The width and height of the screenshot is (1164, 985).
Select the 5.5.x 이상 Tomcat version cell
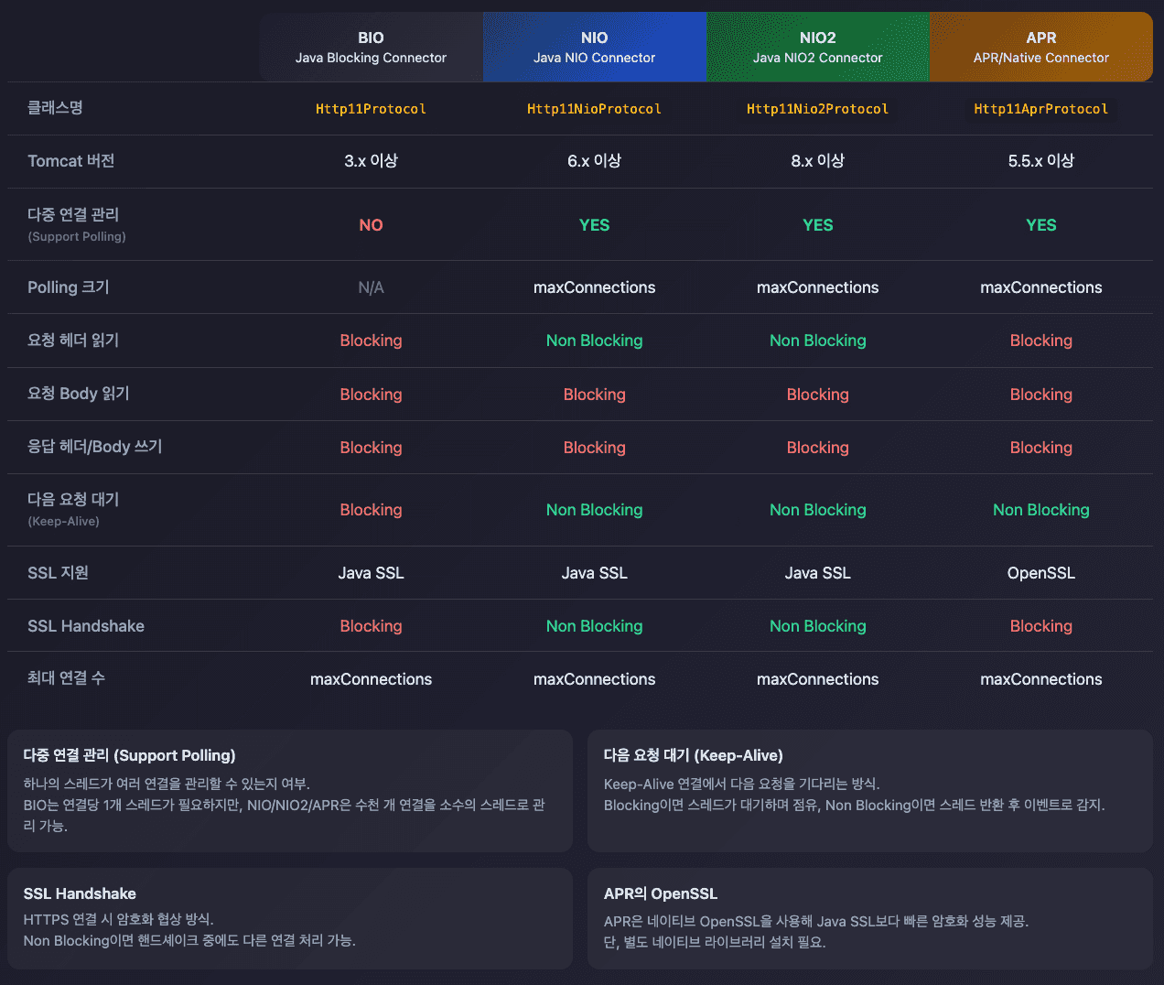click(1040, 161)
